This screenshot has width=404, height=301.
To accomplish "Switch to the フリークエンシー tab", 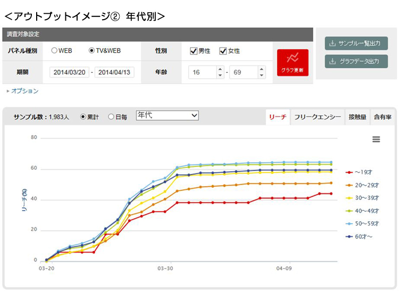I will (x=317, y=116).
